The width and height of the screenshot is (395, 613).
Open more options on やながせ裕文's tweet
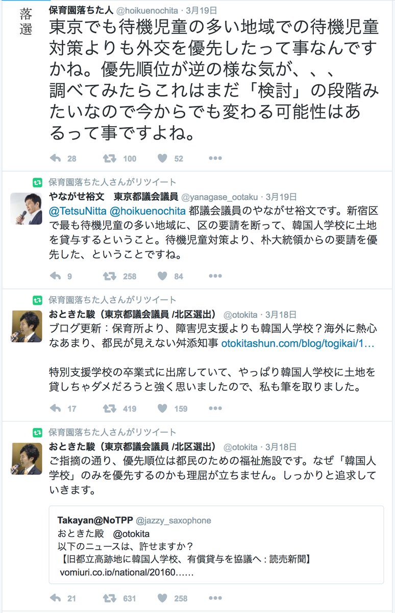tap(215, 276)
